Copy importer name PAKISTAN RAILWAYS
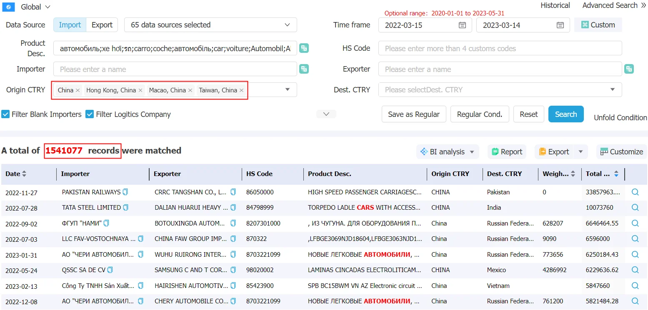The height and width of the screenshot is (310, 648). click(x=125, y=192)
